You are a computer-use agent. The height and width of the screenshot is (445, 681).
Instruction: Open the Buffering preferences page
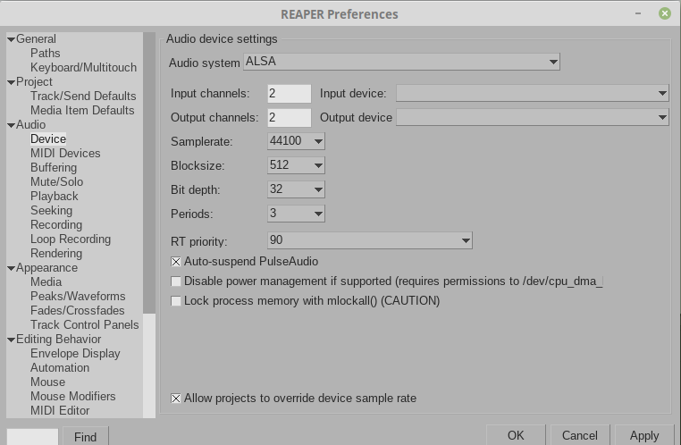(54, 168)
